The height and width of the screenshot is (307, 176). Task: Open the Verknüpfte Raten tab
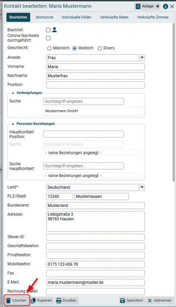pos(114,17)
